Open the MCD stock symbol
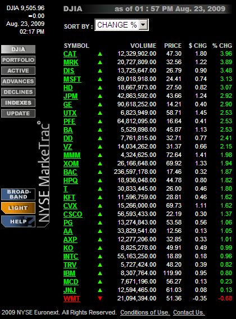The width and height of the screenshot is (236, 319). 71,282
